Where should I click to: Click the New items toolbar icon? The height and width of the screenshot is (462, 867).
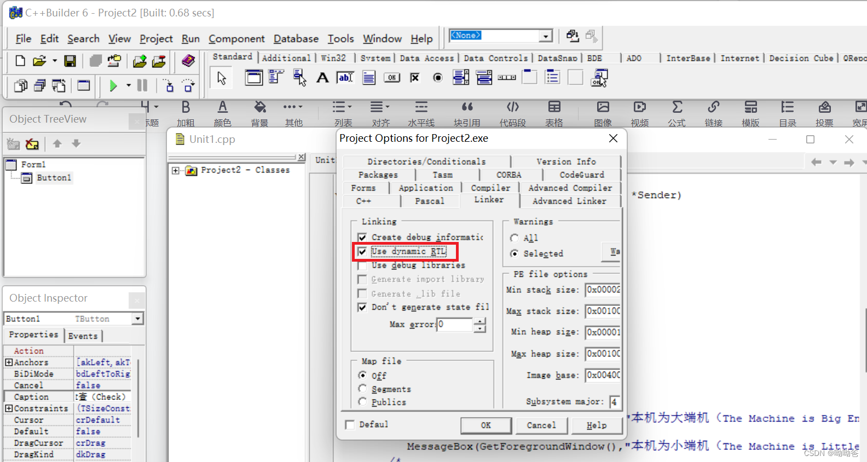click(20, 61)
